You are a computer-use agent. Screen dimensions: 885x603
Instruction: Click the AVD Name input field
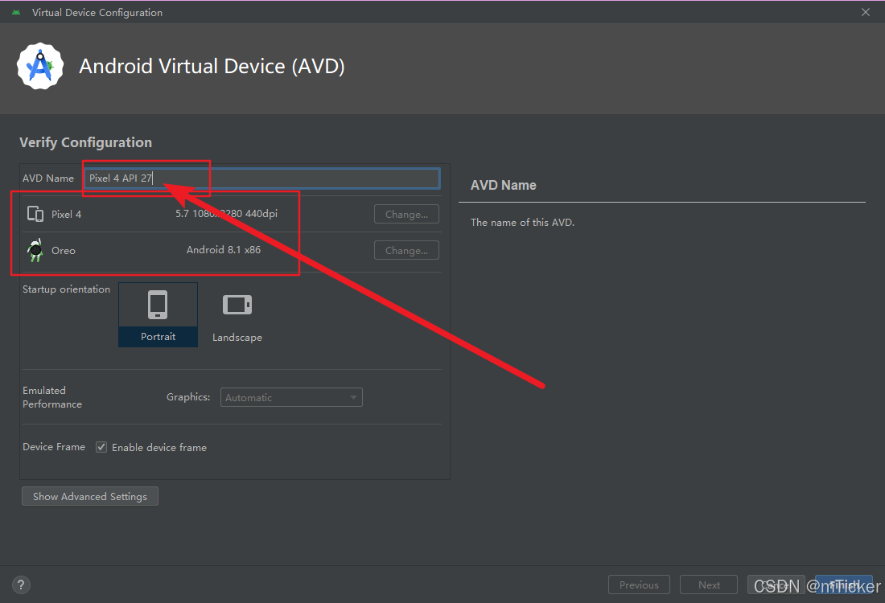(x=262, y=178)
